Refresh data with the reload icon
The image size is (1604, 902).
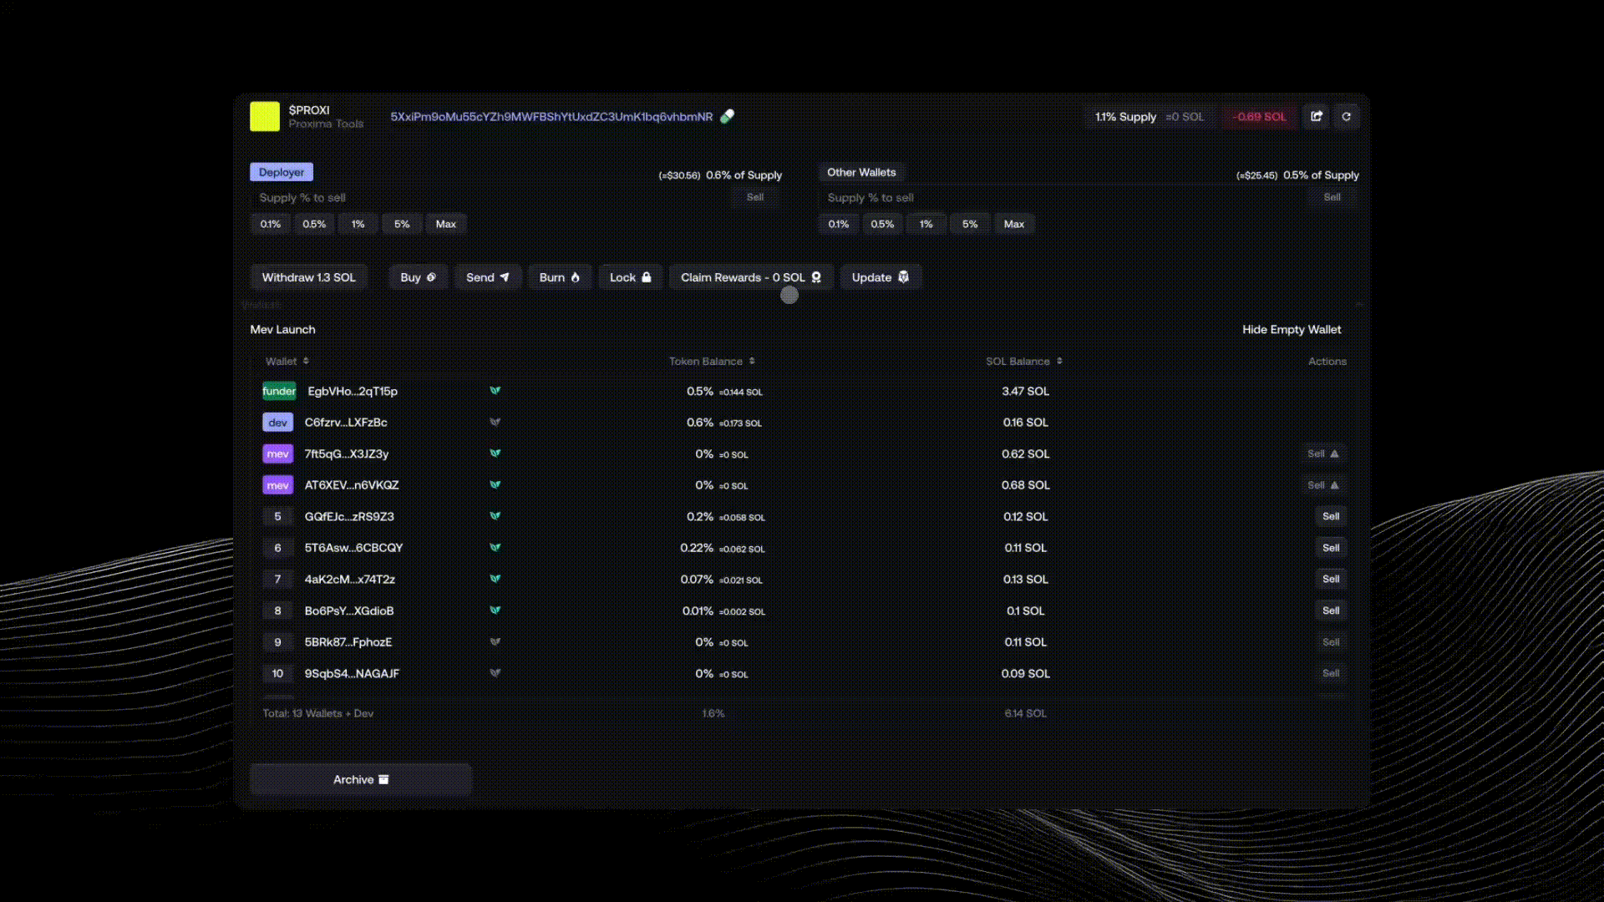(x=1347, y=116)
